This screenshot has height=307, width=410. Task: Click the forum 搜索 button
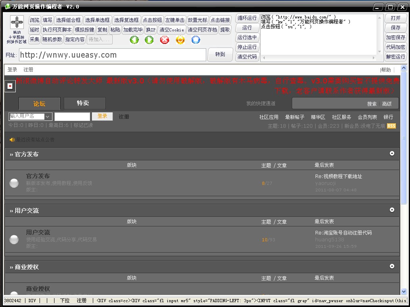click(372, 104)
